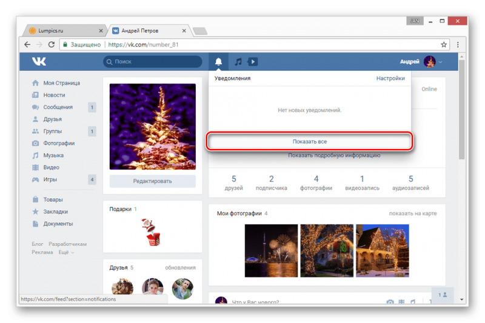Open Закладки in the sidebar
The height and width of the screenshot is (323, 485).
point(55,211)
